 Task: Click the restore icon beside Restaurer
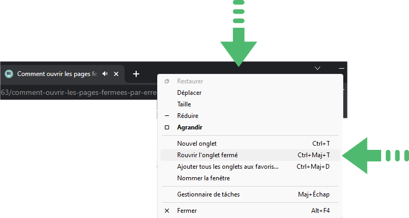167,81
